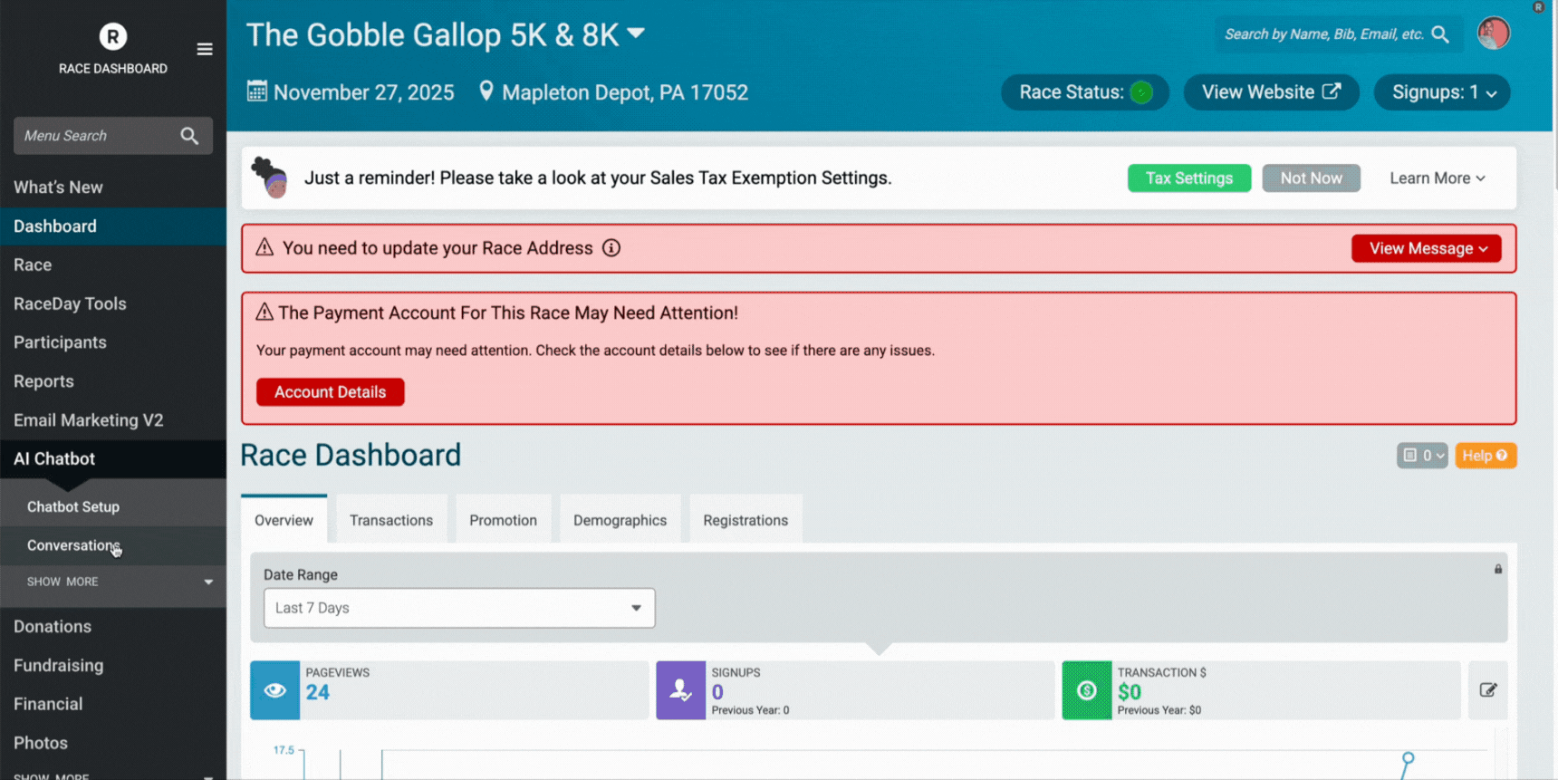1558x780 pixels.
Task: Expand Show More under AI Chatbot
Action: 113,582
